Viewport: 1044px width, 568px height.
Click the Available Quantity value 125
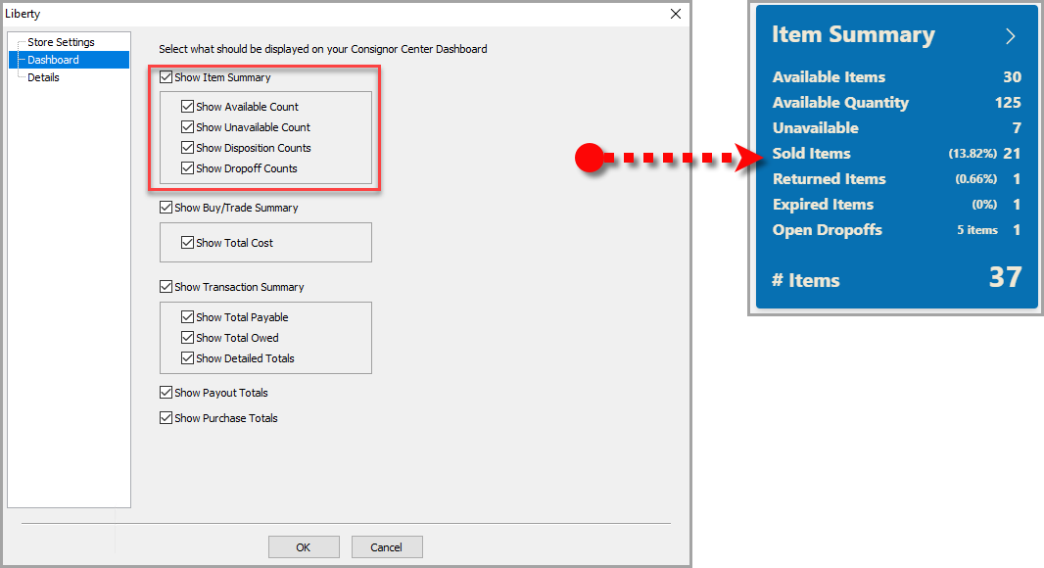click(x=1008, y=103)
